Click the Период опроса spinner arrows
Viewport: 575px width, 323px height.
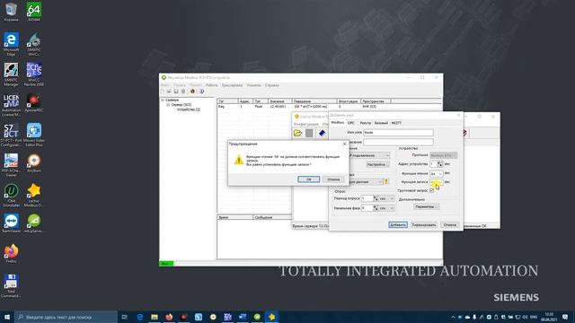click(x=376, y=198)
